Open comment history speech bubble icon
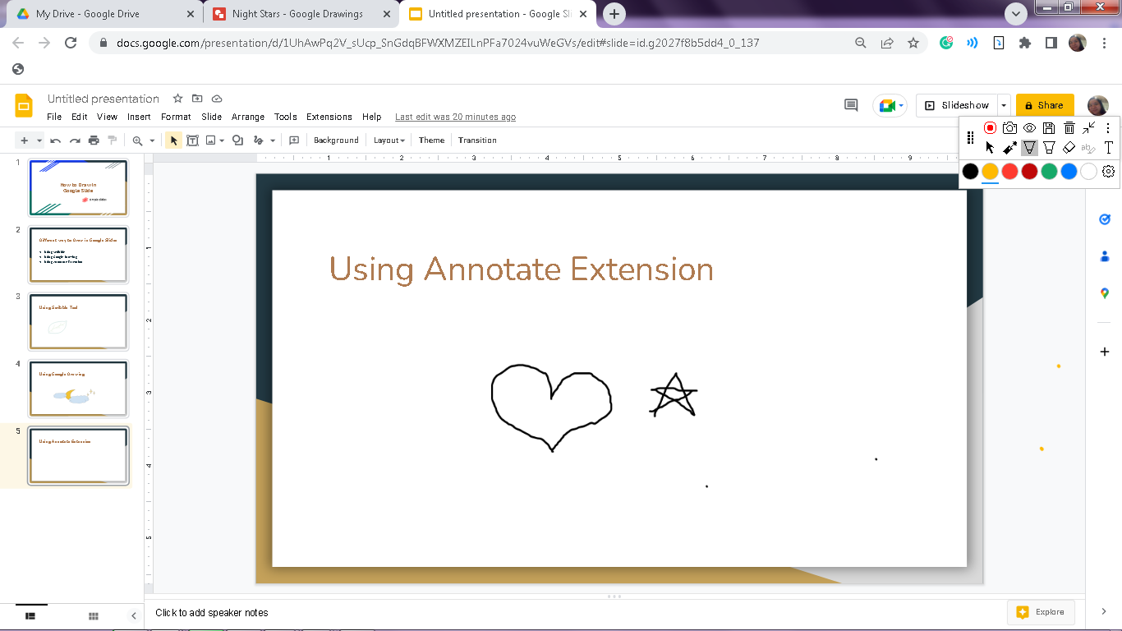The height and width of the screenshot is (631, 1122). click(x=851, y=105)
